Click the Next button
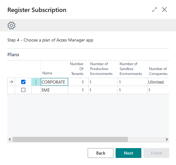The height and width of the screenshot is (165, 176). point(128,153)
